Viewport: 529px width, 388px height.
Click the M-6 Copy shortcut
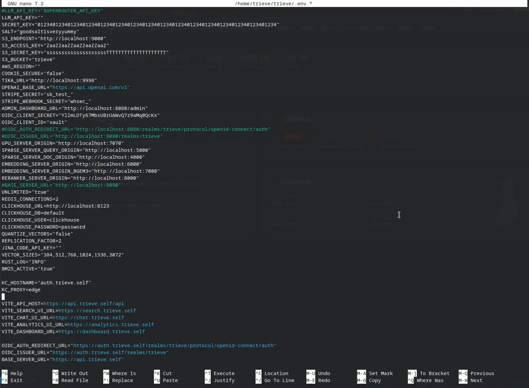[369, 380]
